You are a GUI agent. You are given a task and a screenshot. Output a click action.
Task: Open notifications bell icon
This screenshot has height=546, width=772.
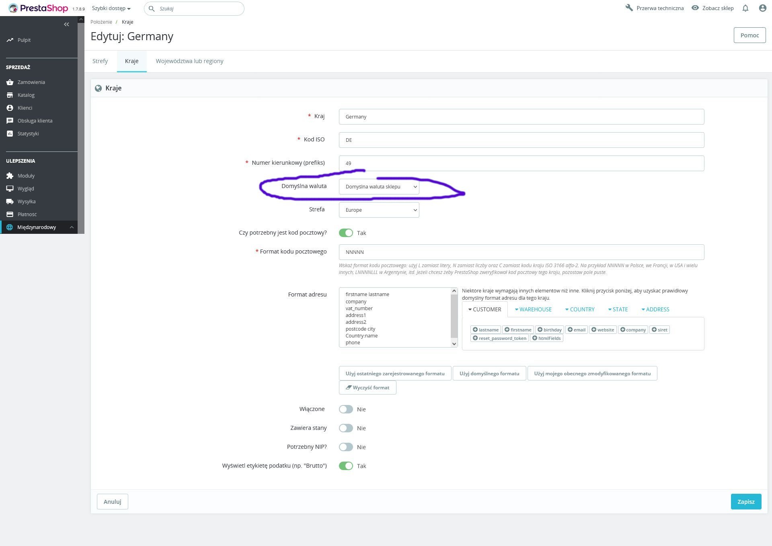pyautogui.click(x=745, y=8)
